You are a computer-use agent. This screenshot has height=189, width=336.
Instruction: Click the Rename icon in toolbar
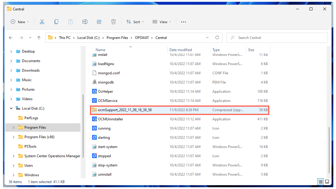pos(85,22)
